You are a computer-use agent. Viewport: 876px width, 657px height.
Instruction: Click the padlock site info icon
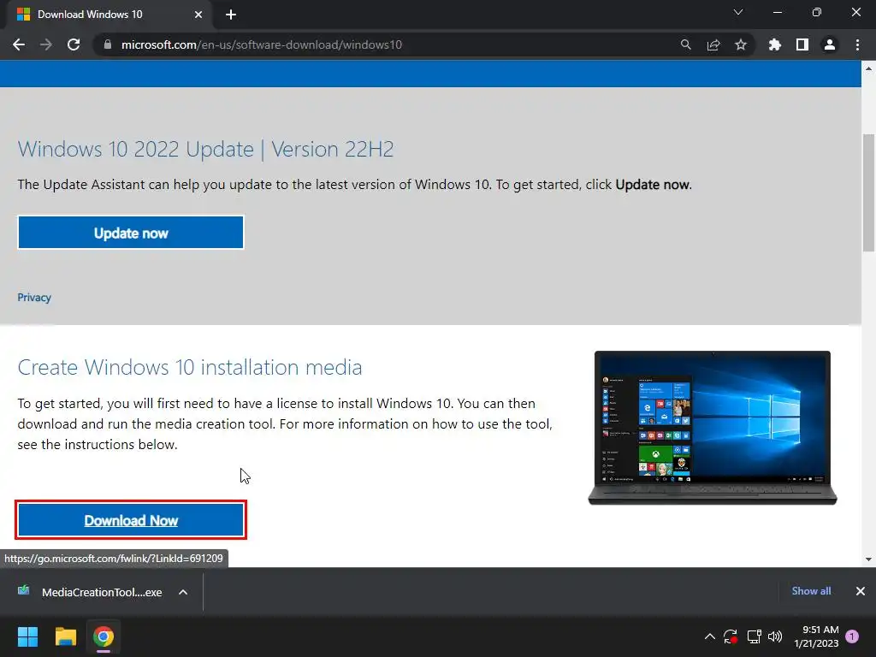coord(108,44)
